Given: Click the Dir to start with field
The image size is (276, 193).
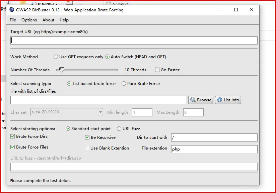Looking at the screenshot, I should pos(214,137).
